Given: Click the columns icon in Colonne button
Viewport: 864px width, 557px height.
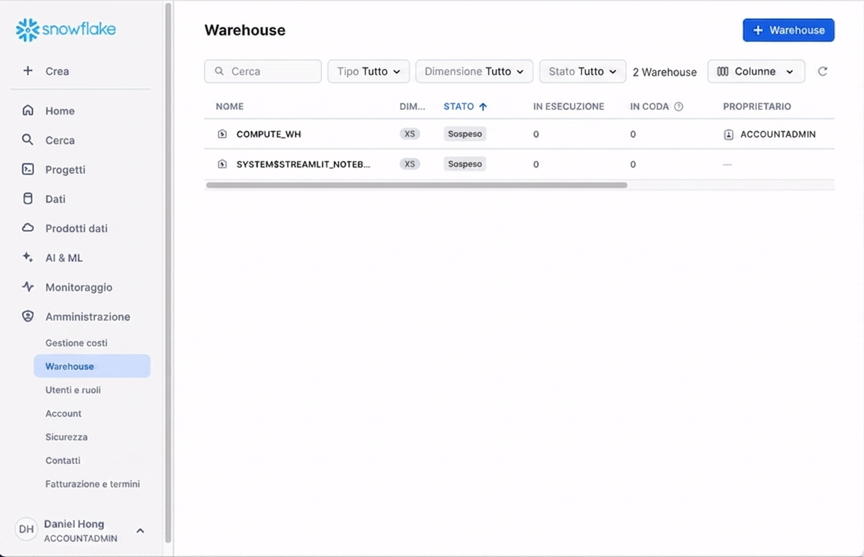Looking at the screenshot, I should coord(723,71).
